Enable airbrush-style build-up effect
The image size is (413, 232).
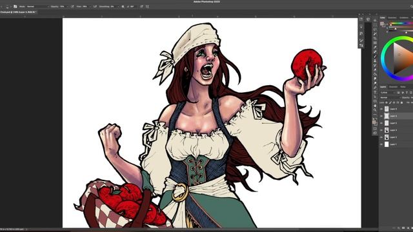(x=95, y=6)
